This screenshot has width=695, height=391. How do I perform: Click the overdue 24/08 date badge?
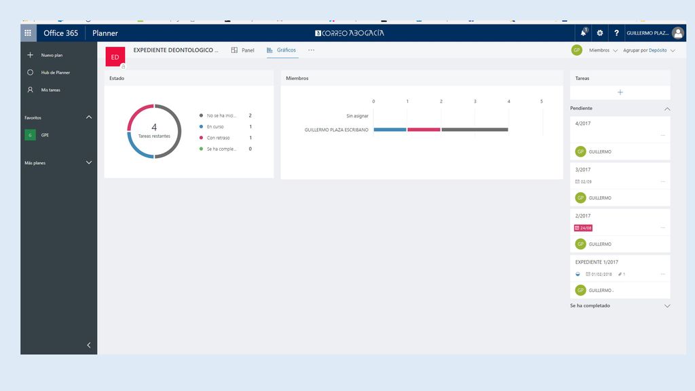583,228
